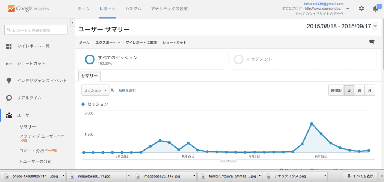Viewport: 384px width, 182px height.
Task: Open サマリー in the user menu
Action: click(28, 127)
